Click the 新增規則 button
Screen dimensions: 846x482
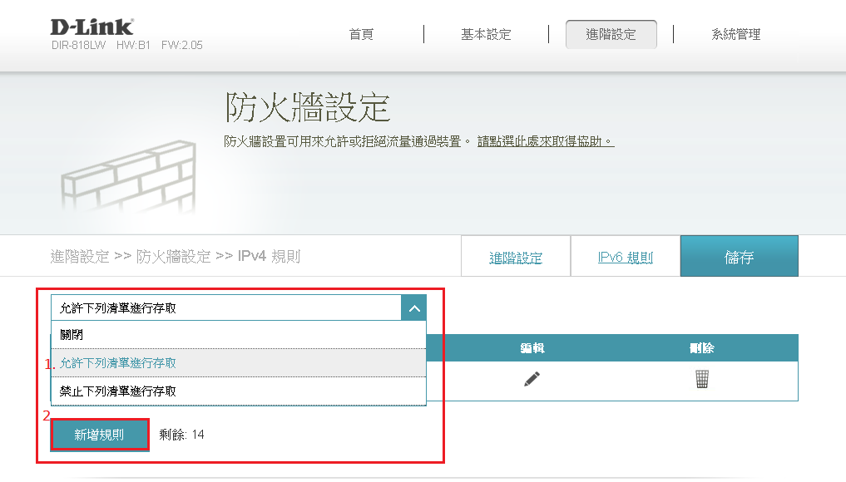pyautogui.click(x=100, y=435)
